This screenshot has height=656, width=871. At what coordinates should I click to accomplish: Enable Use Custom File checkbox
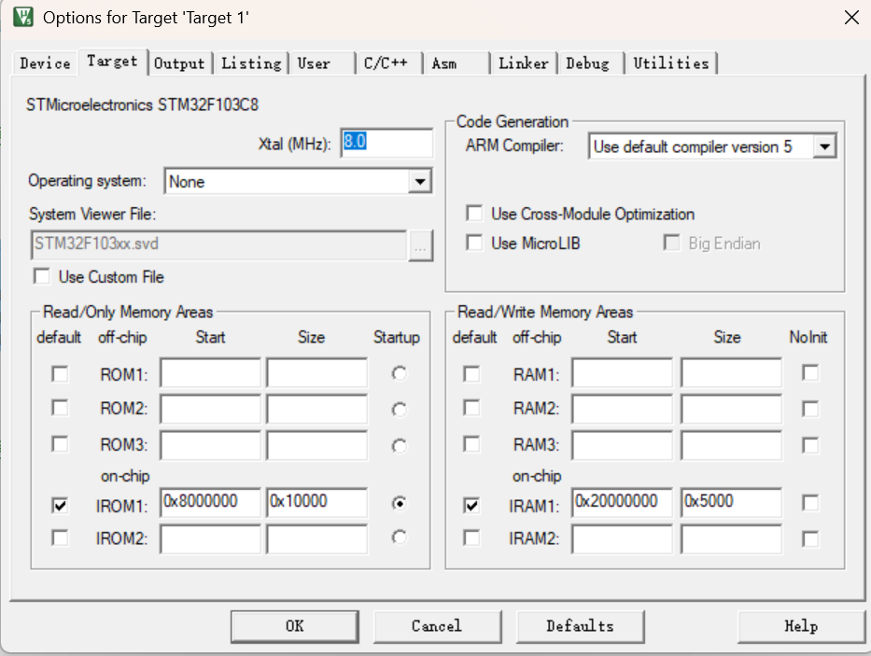(x=42, y=276)
